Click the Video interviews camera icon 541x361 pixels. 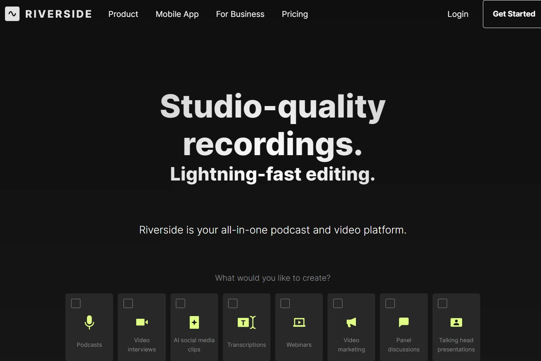click(x=142, y=322)
